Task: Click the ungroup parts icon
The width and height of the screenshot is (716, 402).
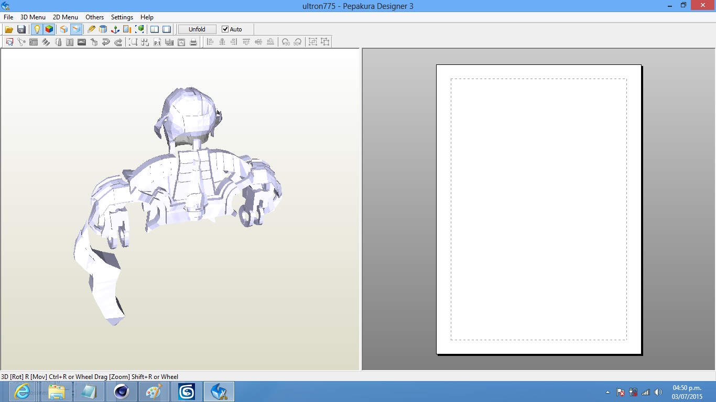Action: [x=325, y=42]
